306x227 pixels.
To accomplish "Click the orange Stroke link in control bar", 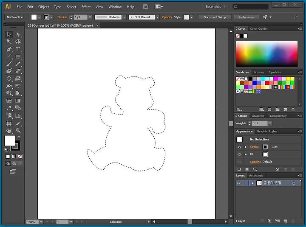I will click(x=62, y=17).
